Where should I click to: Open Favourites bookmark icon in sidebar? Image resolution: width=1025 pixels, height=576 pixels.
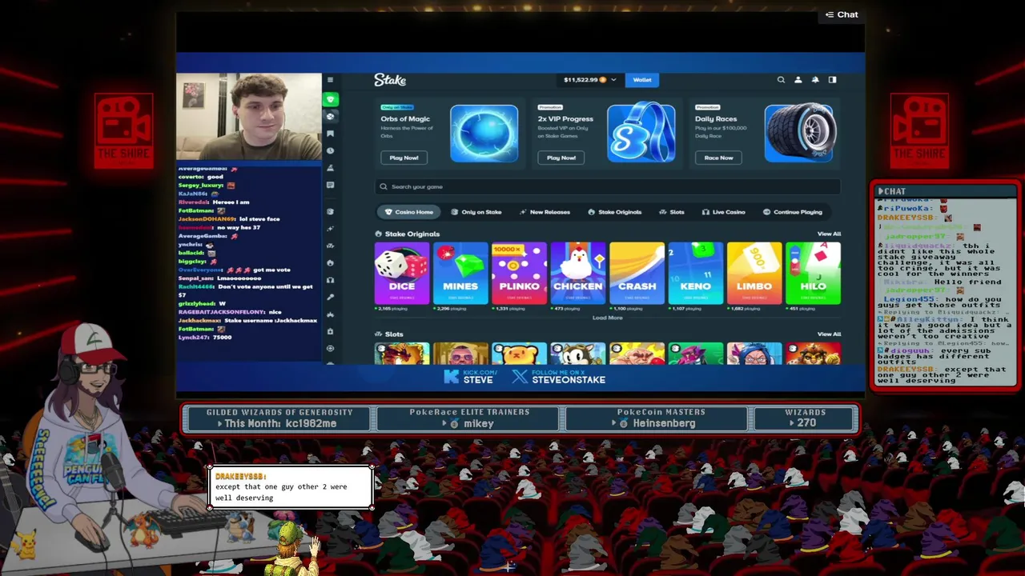330,134
